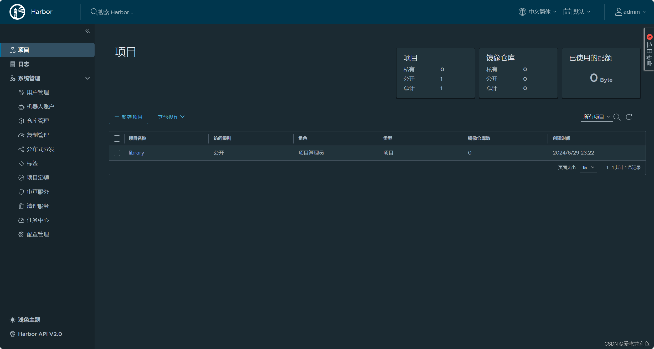654x349 pixels.
Task: Open the language dropdown 中文简体
Action: (x=537, y=12)
